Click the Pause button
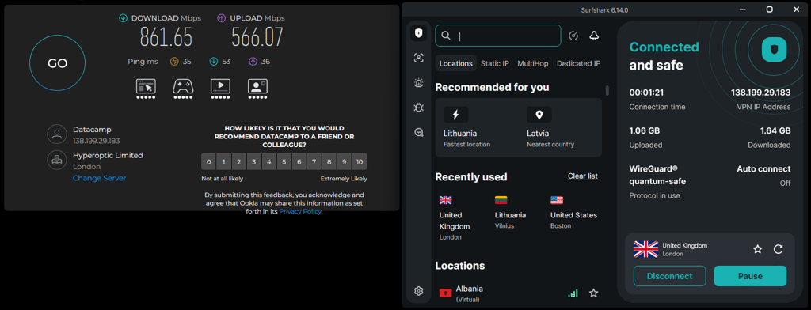This screenshot has width=811, height=310. (751, 276)
